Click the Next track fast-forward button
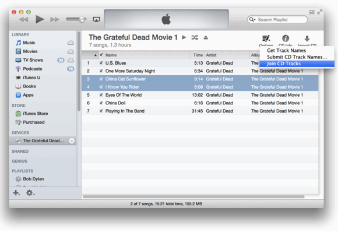The image size is (338, 231). coord(55,20)
